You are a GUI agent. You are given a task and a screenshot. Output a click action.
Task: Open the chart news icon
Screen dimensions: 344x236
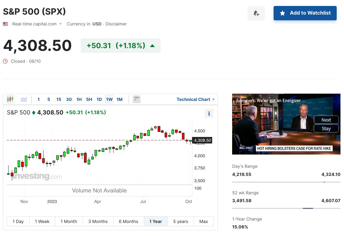click(x=137, y=99)
